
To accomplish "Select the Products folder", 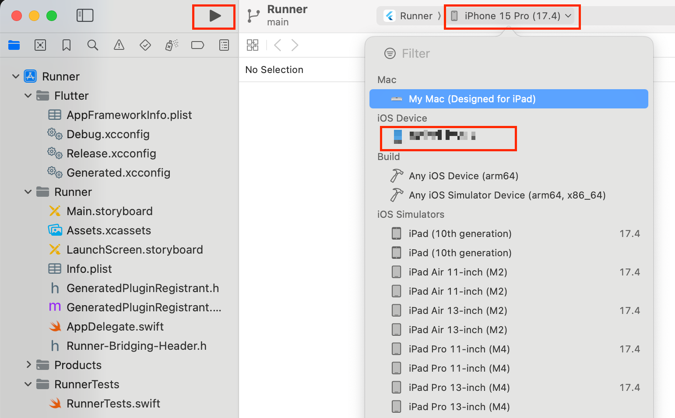I will [x=78, y=365].
